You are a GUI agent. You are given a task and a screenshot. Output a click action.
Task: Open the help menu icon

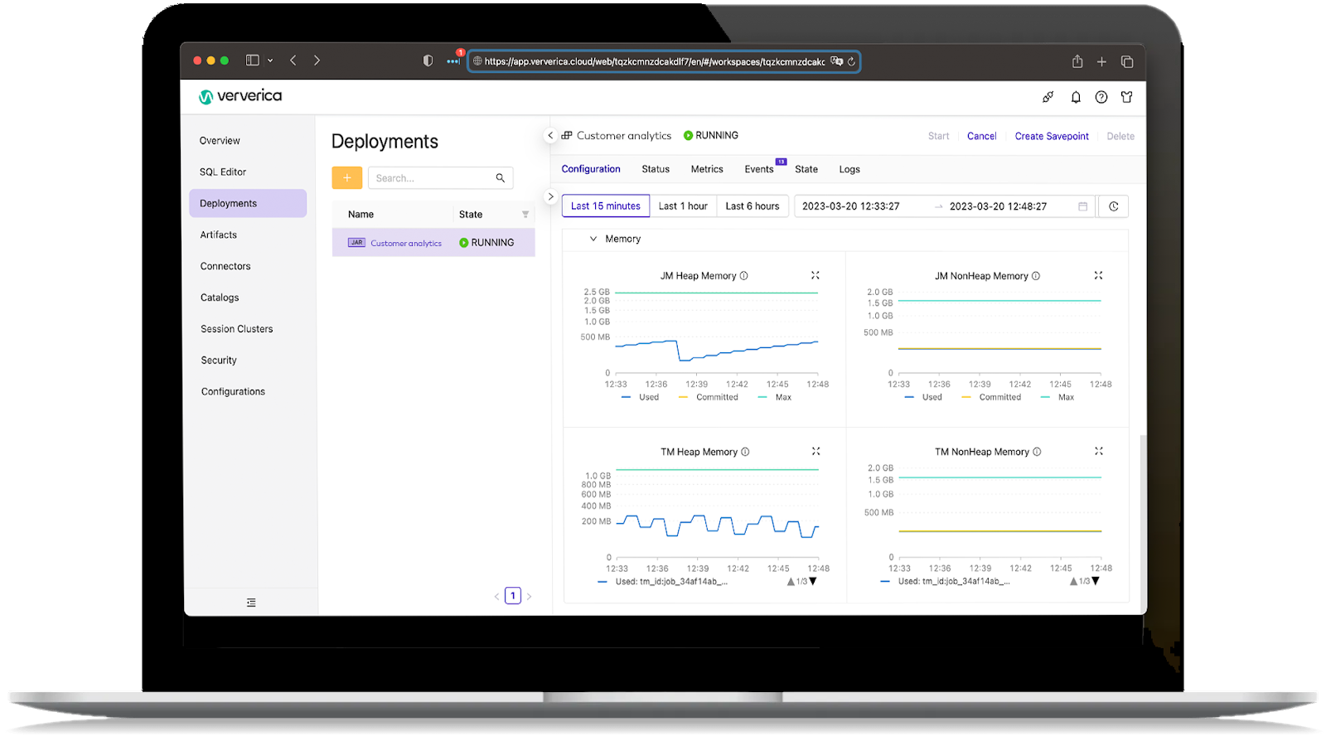[1101, 97]
